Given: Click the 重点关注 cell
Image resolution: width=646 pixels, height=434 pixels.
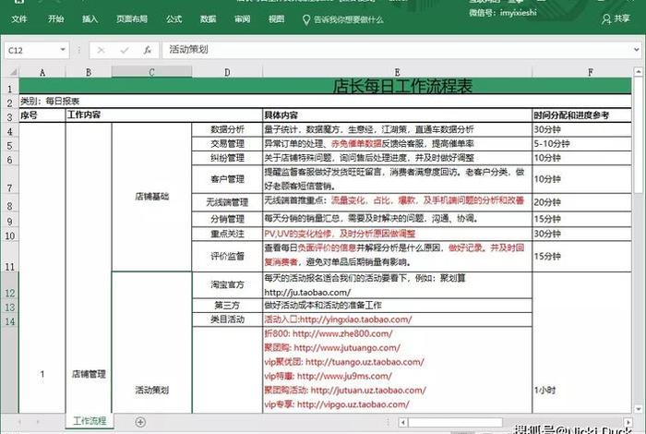Looking at the screenshot, I should click(x=227, y=234).
